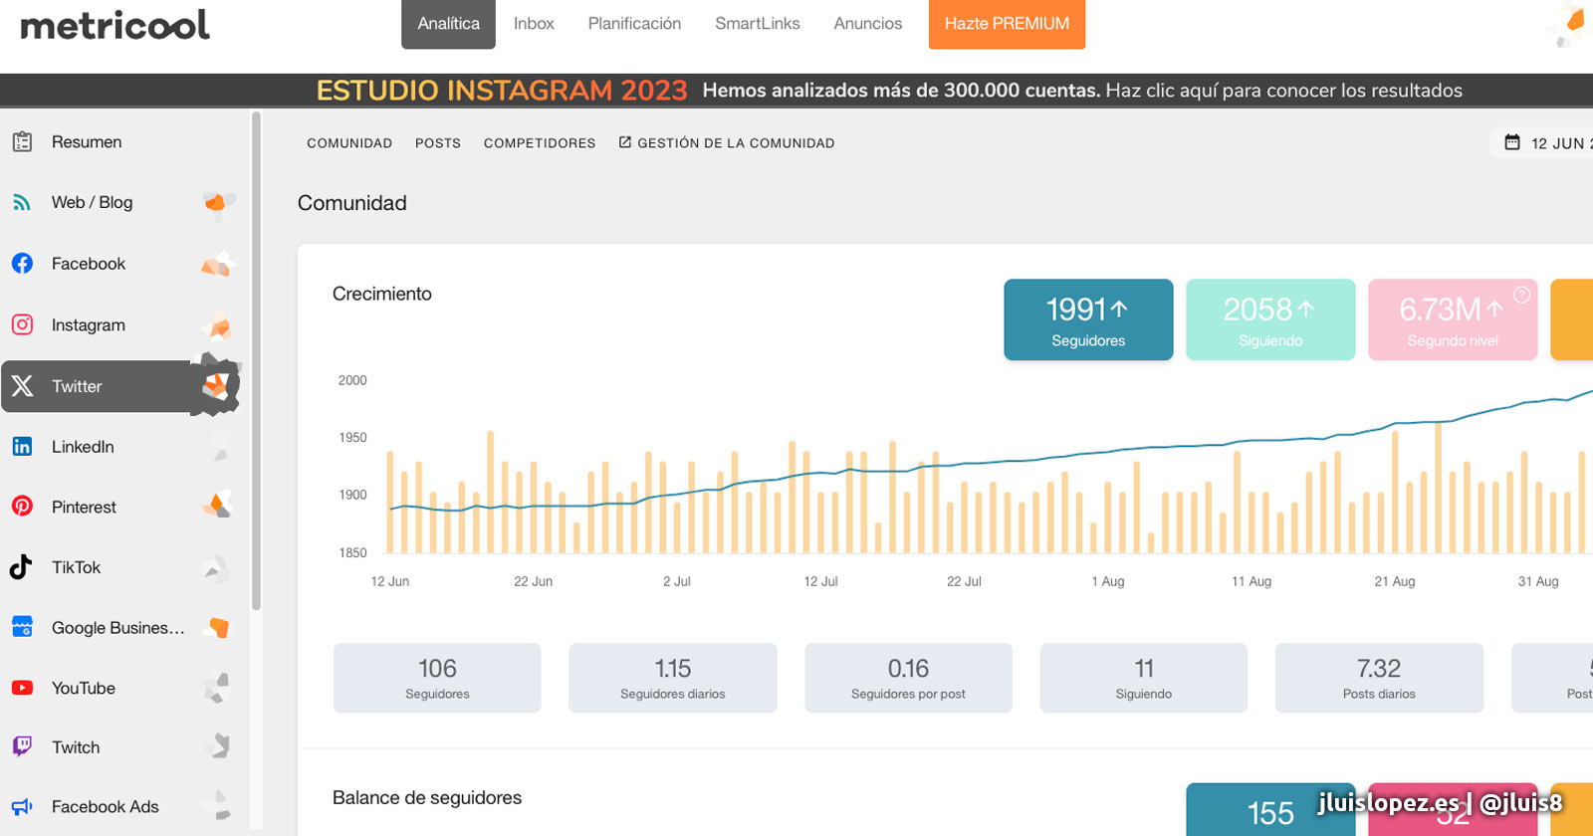Toggle the Seguidores series card

pos(1087,319)
